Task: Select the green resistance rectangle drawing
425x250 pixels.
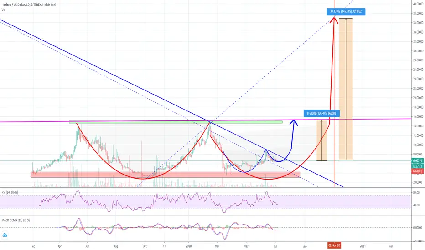Action: point(176,122)
